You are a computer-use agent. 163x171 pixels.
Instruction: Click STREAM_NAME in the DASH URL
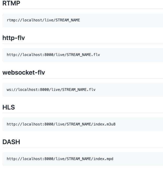pyautogui.click(x=79, y=159)
